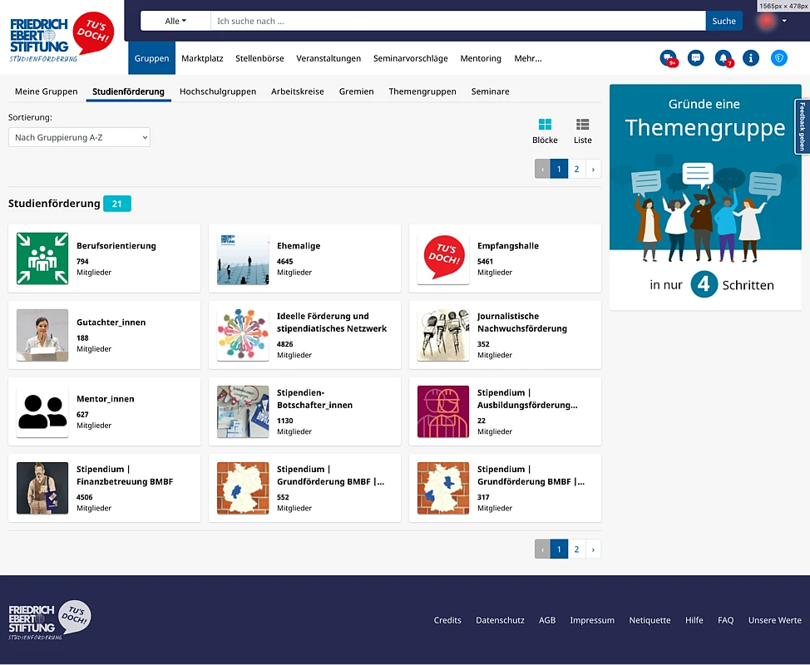Switch to the Hochschulgruppen tab

pyautogui.click(x=218, y=91)
